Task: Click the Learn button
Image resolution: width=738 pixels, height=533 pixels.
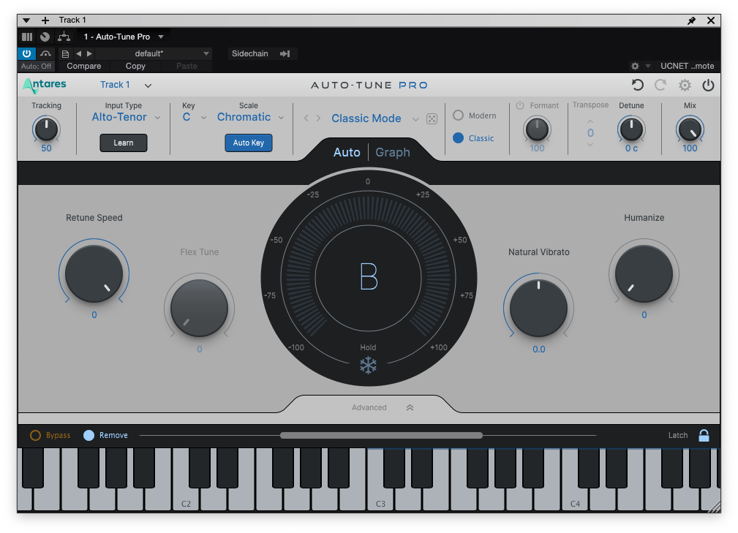Action: point(124,143)
